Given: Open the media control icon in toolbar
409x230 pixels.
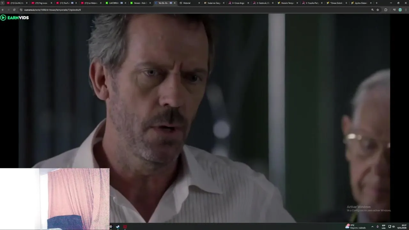Looking at the screenshot, I should [x=394, y=10].
